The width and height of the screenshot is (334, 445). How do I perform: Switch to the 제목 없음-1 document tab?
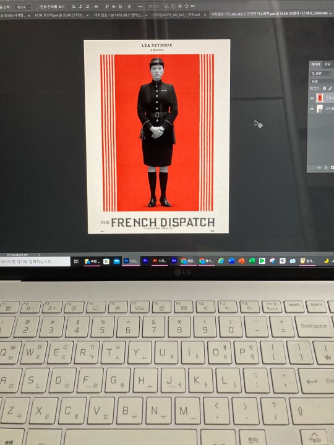tap(118, 15)
